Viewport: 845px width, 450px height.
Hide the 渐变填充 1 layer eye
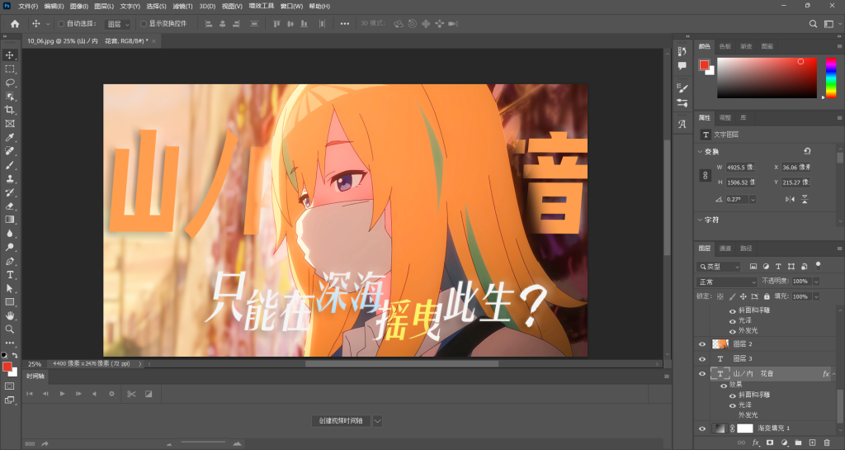pos(701,429)
